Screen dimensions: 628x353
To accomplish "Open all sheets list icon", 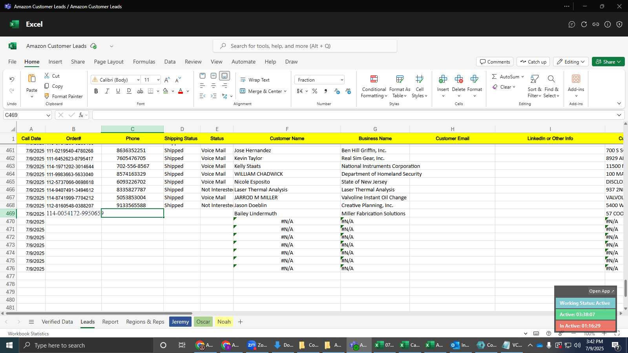I will coord(31,322).
